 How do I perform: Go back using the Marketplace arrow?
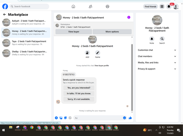pyautogui.click(x=4, y=15)
